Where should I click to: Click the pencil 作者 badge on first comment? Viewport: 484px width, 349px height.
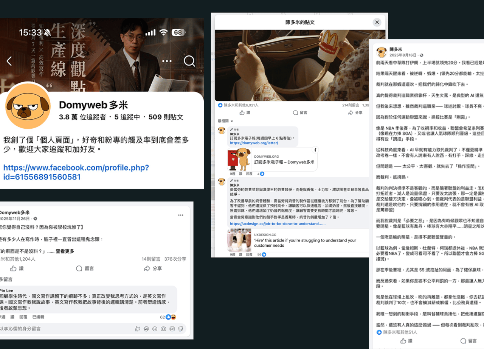(235, 129)
